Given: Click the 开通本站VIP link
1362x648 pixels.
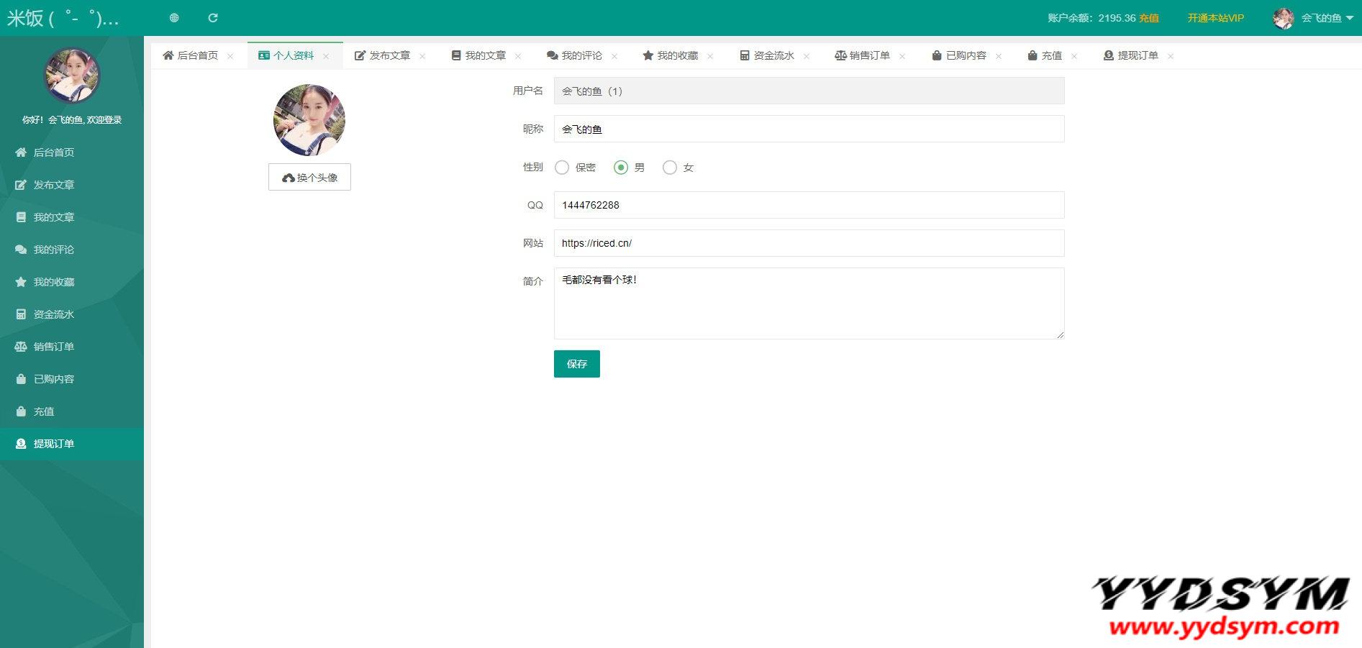Looking at the screenshot, I should 1215,18.
